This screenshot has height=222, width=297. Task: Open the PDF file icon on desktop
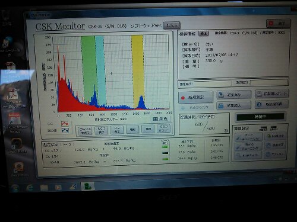tap(12, 94)
